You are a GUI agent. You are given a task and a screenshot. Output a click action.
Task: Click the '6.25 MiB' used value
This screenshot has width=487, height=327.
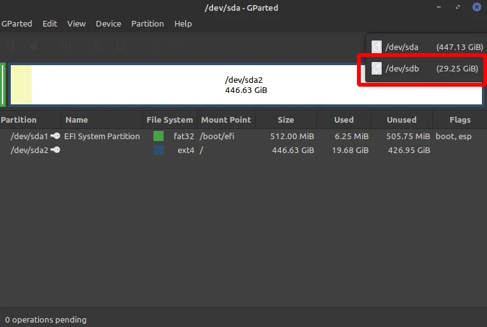tap(351, 136)
